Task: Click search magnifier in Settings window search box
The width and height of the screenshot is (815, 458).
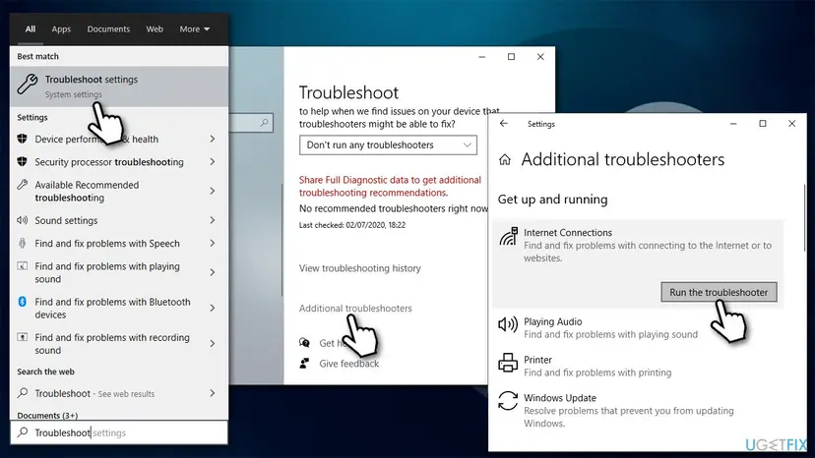Action: point(264,123)
